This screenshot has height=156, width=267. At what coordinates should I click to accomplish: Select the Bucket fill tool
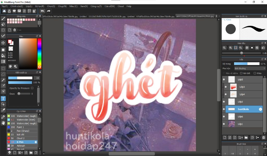click(x=3, y=56)
